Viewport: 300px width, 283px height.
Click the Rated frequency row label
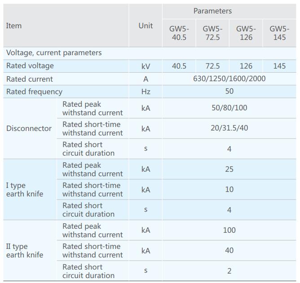click(34, 91)
